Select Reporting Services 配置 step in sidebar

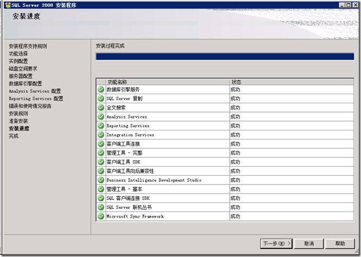click(x=36, y=98)
